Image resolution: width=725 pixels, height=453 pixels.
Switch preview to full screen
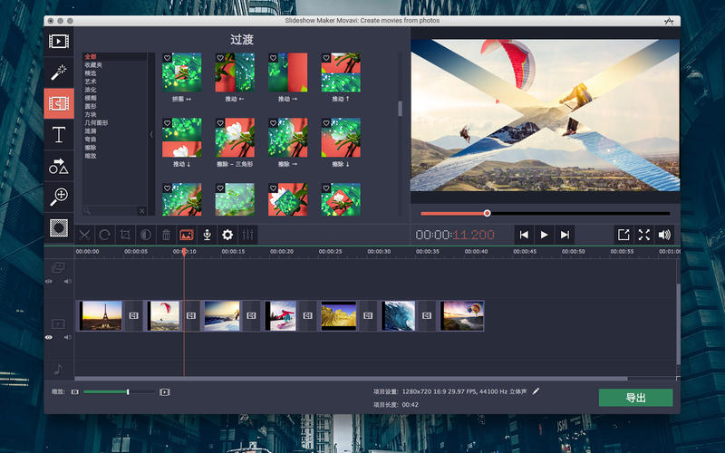644,235
